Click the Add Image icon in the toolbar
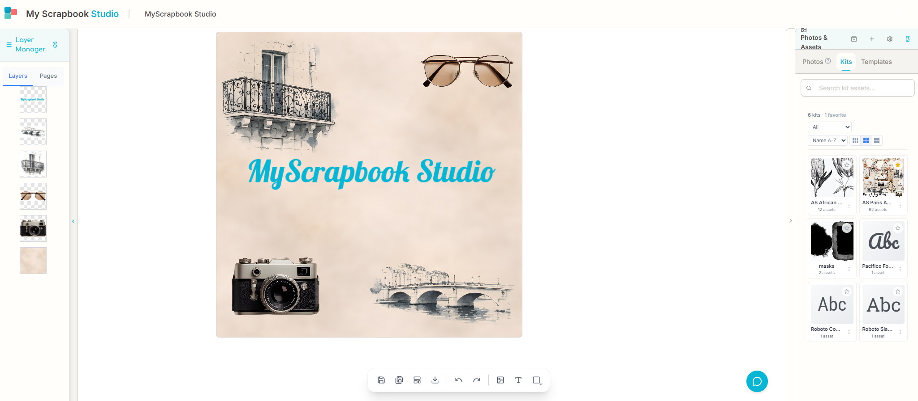The height and width of the screenshot is (401, 918). (x=500, y=380)
